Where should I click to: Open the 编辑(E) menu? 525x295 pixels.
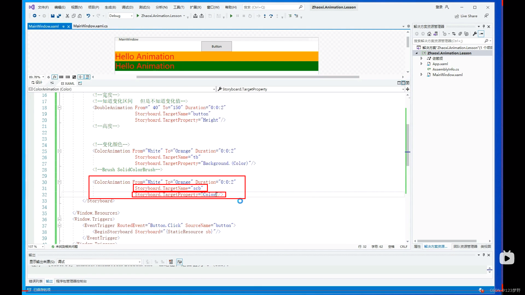[x=60, y=7]
